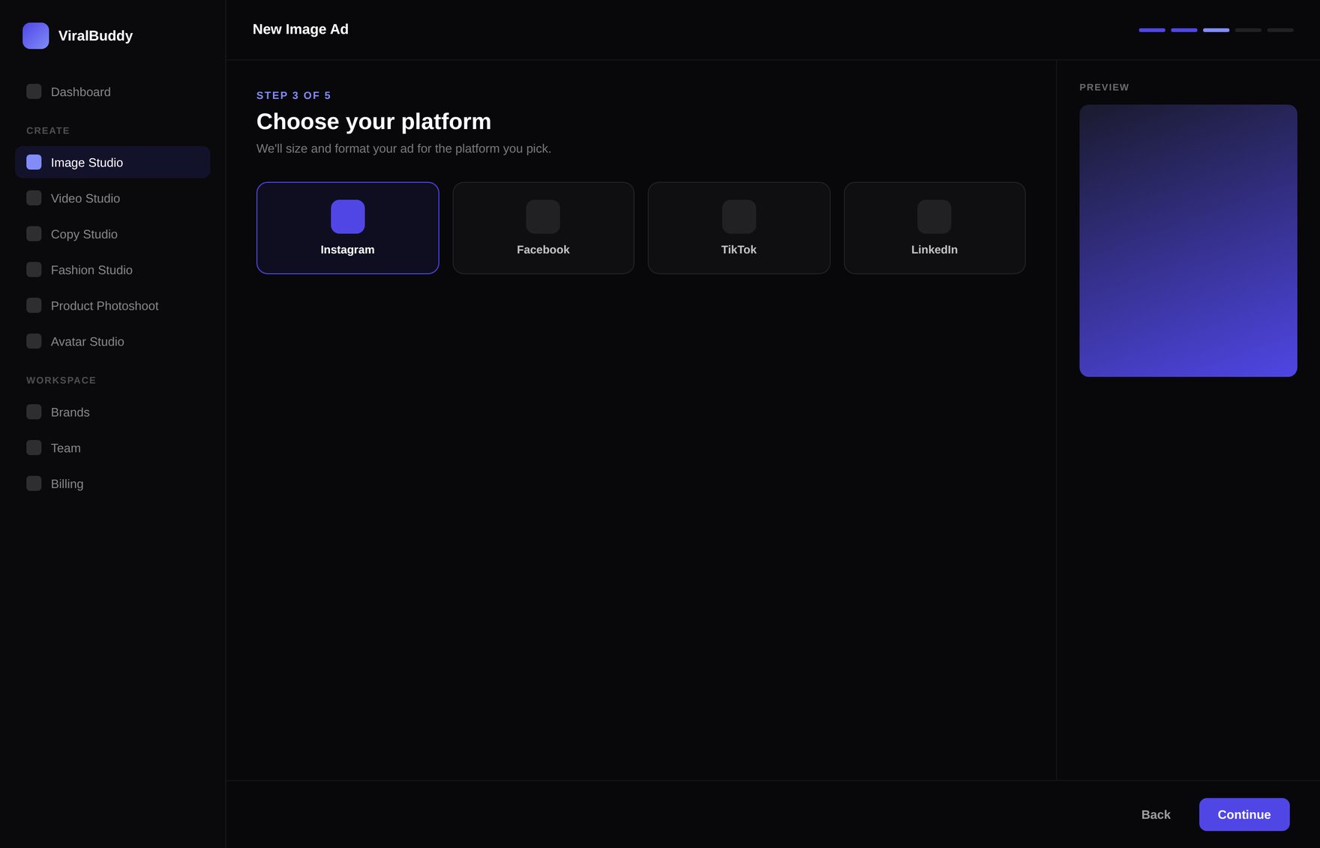The image size is (1320, 848).
Task: Click the 'WORKSPACE' section header
Action: click(x=61, y=380)
